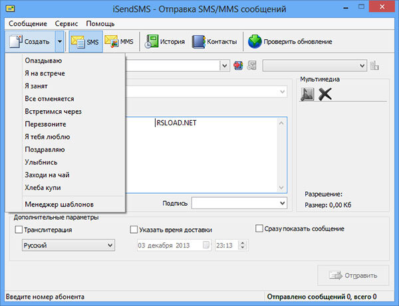This screenshot has width=399, height=306.
Task: Click the grayed icon right of operator dropdown
Action: point(374,66)
